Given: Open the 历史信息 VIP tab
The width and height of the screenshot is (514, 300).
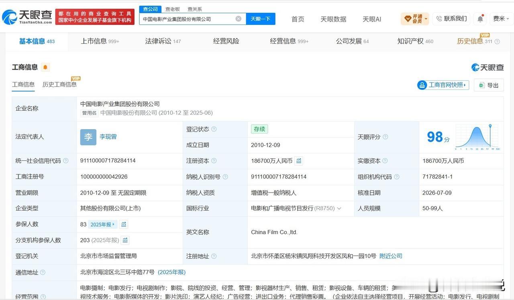Looking at the screenshot, I should [x=475, y=41].
